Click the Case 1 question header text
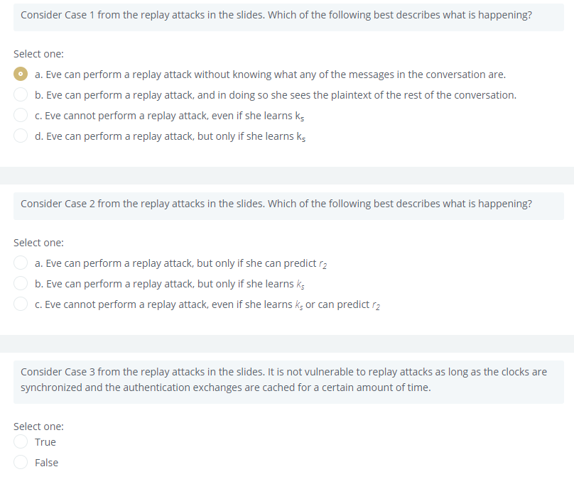Image resolution: width=574 pixels, height=484 pixels. click(277, 14)
